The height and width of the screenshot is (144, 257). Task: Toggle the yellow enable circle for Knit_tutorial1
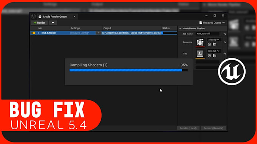34,33
